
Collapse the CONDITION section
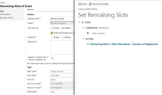point(84,28)
